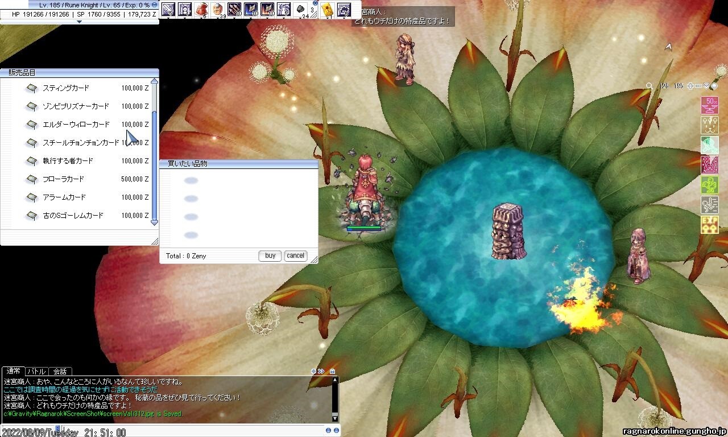Click the minimap double-chevron down expander

(x=706, y=86)
